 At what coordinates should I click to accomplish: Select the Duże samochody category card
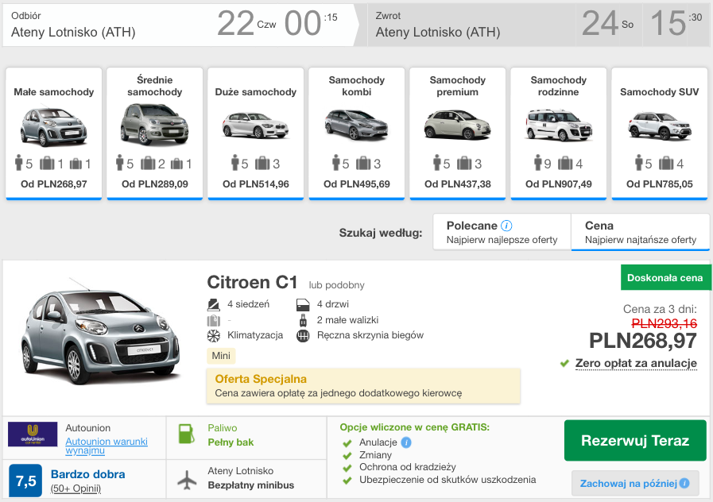256,133
